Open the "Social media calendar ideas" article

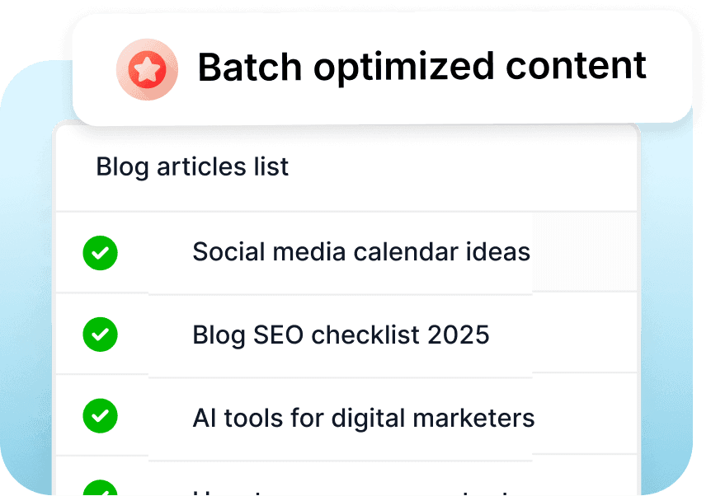point(360,251)
